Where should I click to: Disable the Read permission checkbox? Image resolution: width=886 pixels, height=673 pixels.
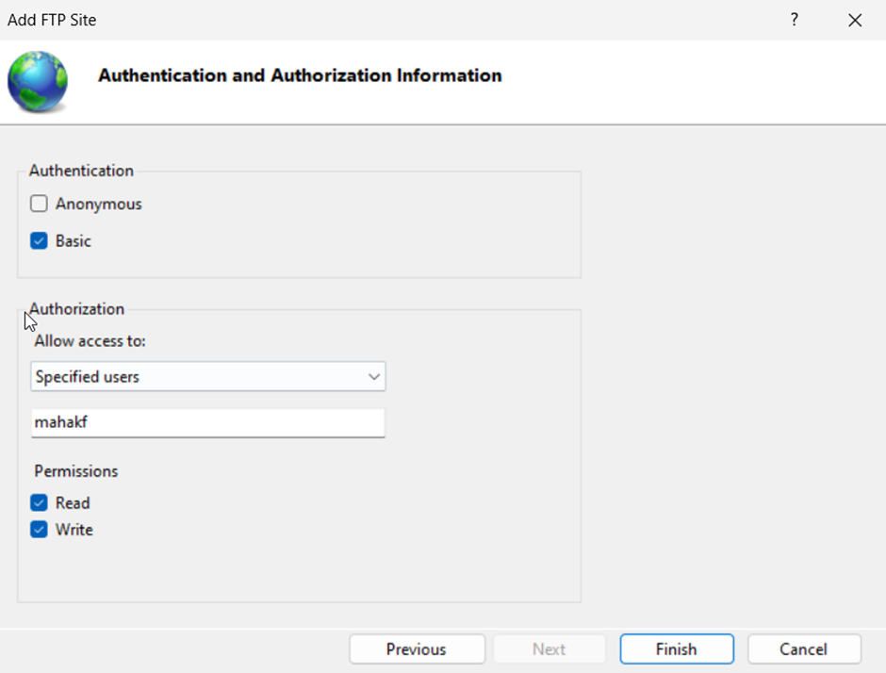[39, 503]
